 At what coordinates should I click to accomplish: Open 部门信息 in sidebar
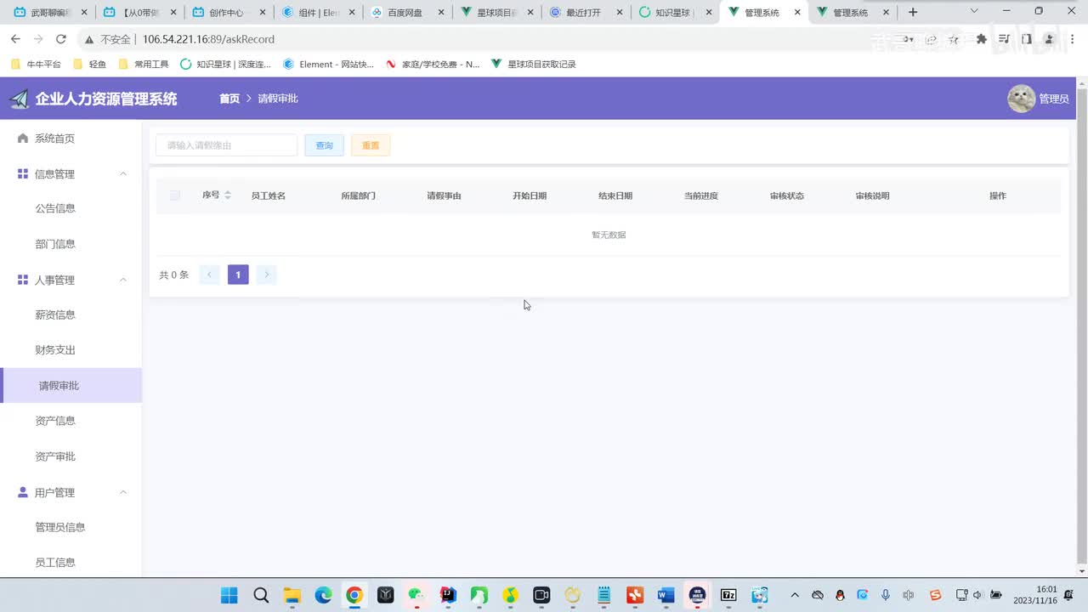pos(71,244)
